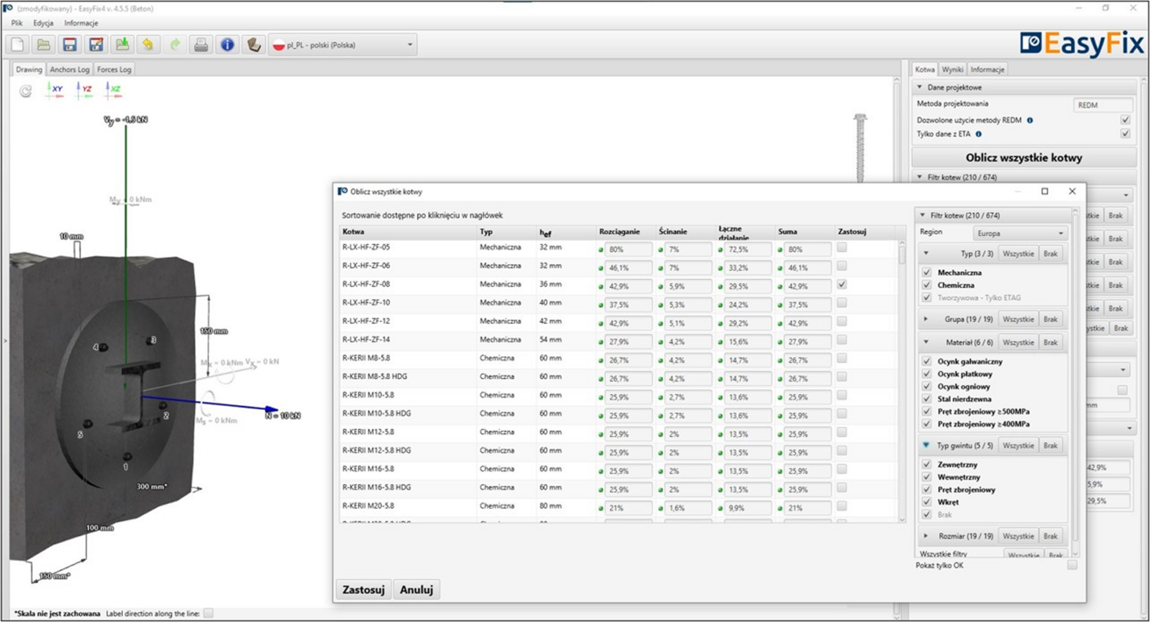Tick Zastosuj for R-LX-HF-ZF-05 row
This screenshot has width=1150, height=622.
tap(842, 247)
